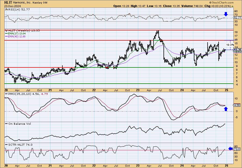
Task: Select the company name Harmonic, Inc.
Action: click(x=22, y=3)
